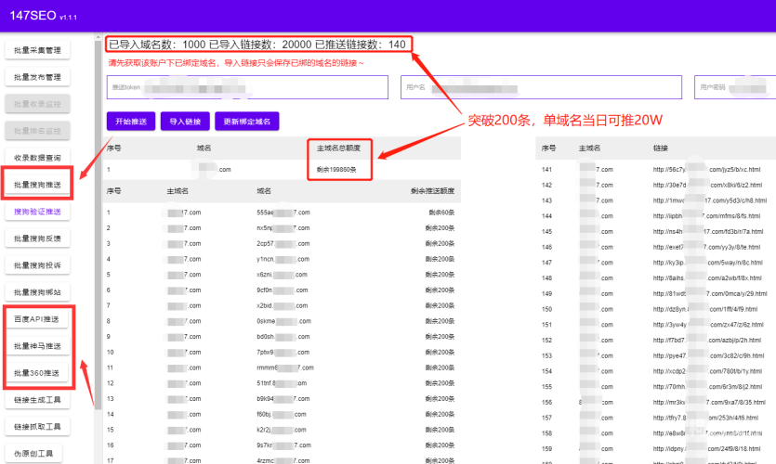Open 批量搜狗反馈

(37, 238)
